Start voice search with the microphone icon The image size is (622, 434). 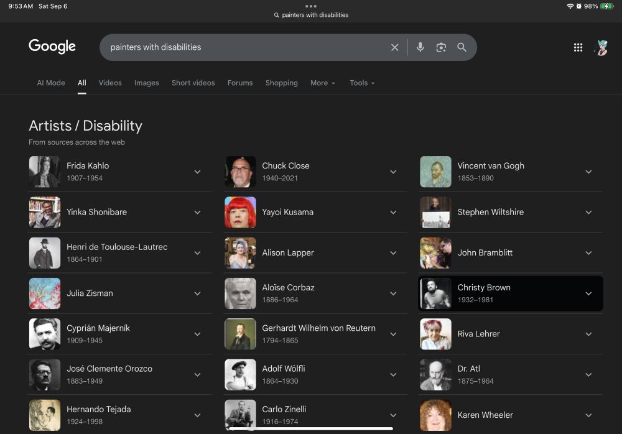pyautogui.click(x=420, y=47)
